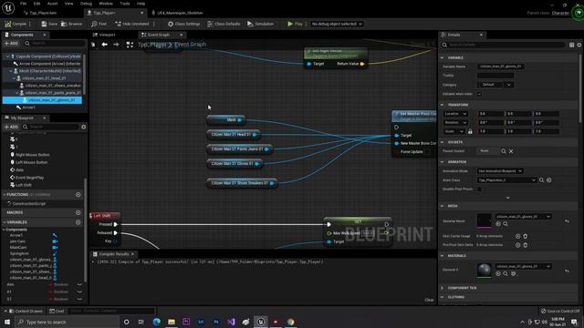Select Citizen Man 01 Gloves 01 node
Viewport: 584px width, 328px height.
click(235, 164)
